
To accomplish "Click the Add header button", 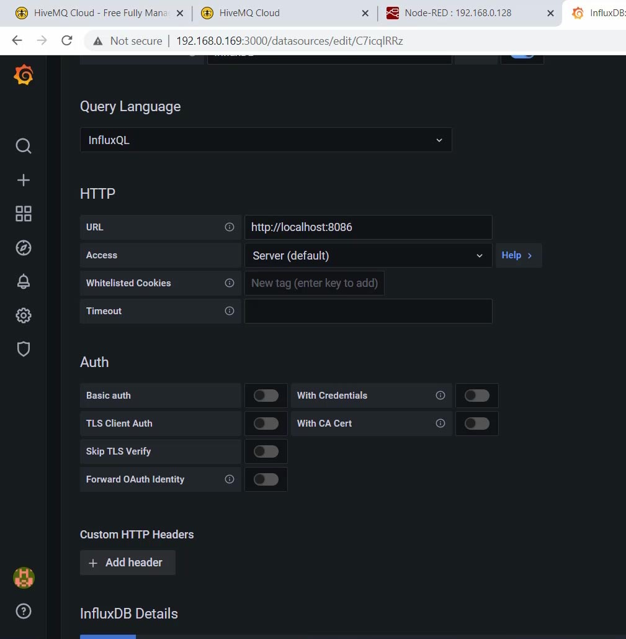I will [127, 563].
